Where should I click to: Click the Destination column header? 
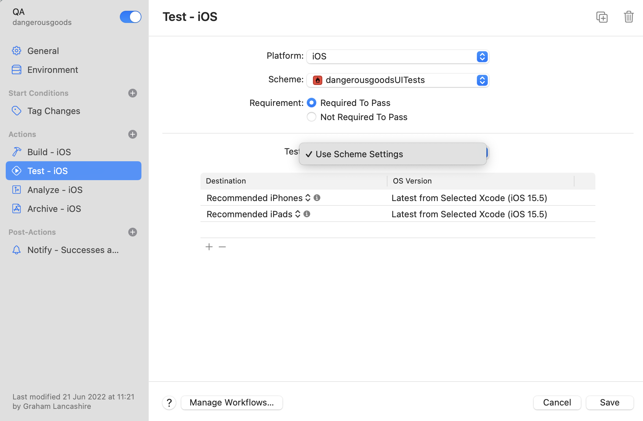pos(294,181)
